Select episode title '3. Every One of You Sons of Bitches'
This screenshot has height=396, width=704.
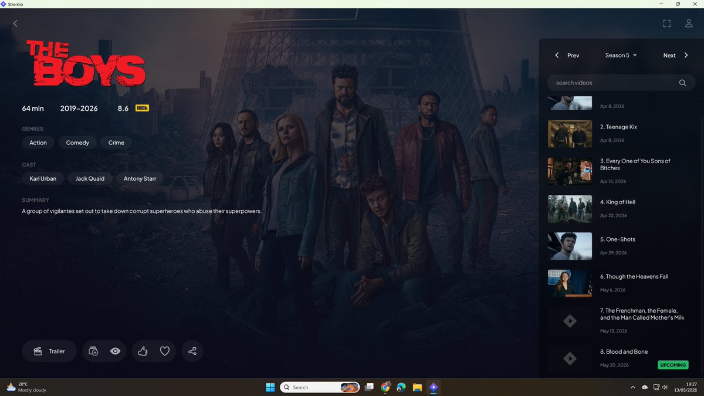[635, 164]
